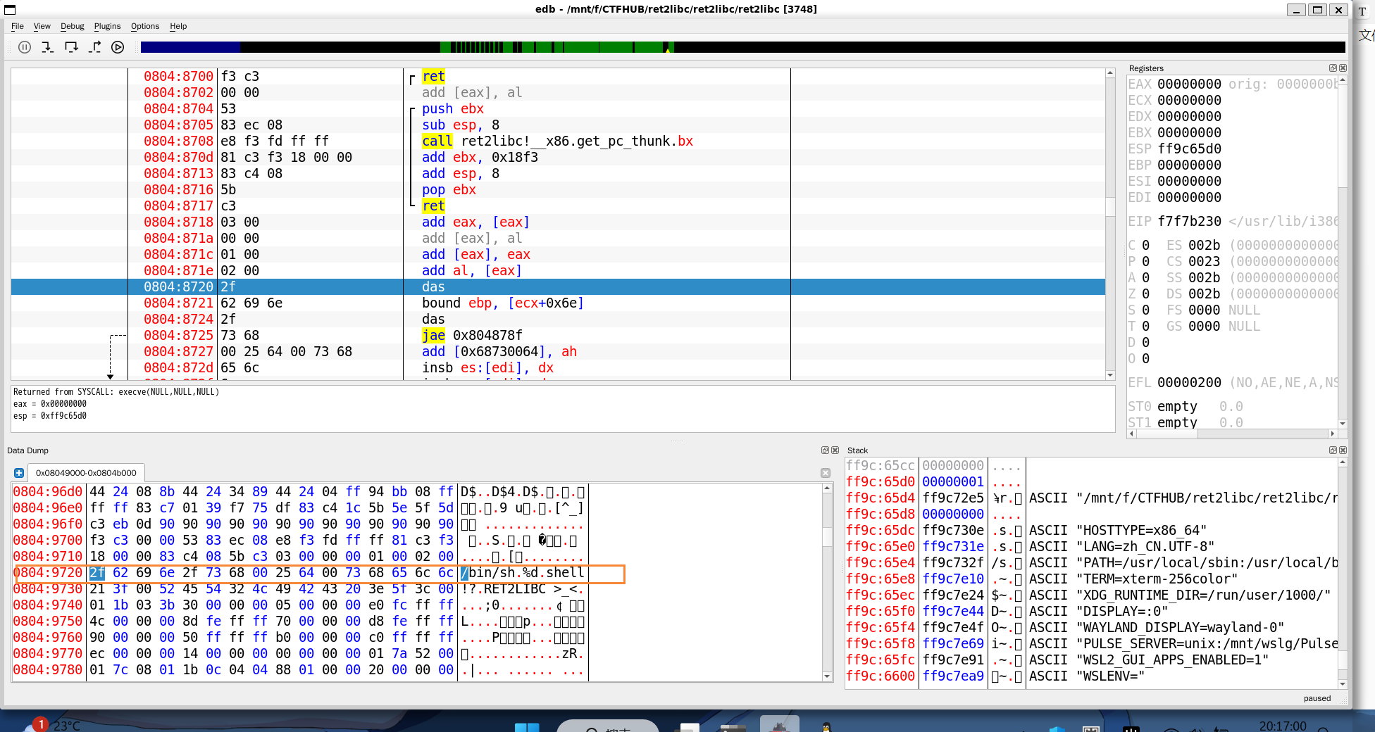The height and width of the screenshot is (732, 1375).
Task: Click the Registers vertical scrollbar down arrow
Action: 1343,423
